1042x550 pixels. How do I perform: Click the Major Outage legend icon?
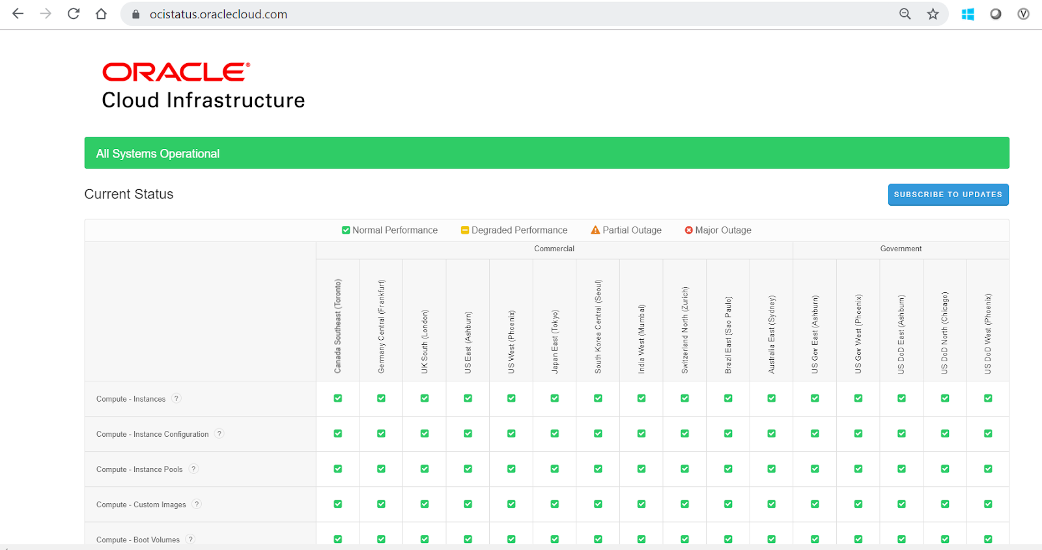688,230
